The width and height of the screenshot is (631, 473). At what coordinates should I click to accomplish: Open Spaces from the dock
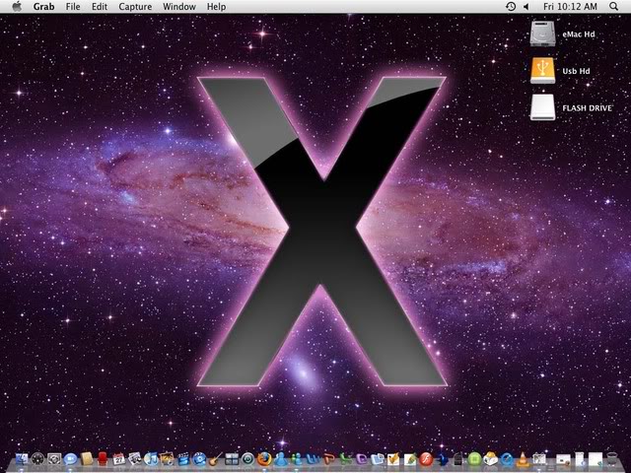coord(233,459)
